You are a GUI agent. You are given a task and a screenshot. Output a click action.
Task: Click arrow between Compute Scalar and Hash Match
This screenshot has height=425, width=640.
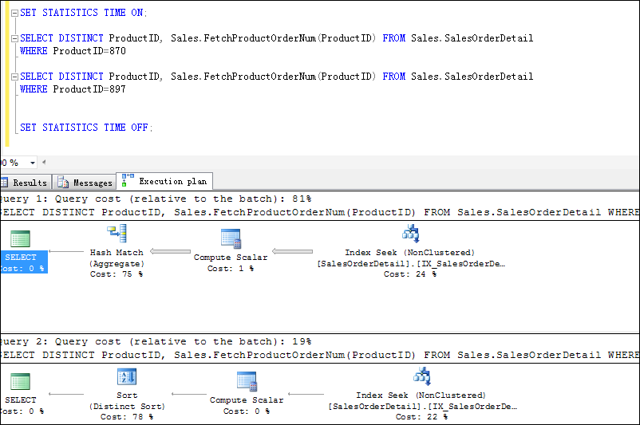170,252
